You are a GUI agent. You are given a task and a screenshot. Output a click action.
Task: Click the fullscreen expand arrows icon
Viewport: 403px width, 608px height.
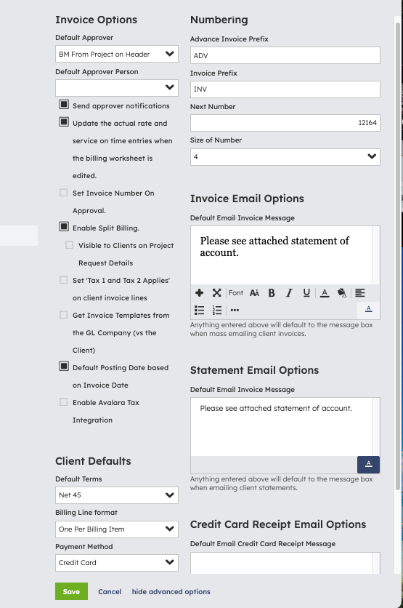pyautogui.click(x=217, y=293)
